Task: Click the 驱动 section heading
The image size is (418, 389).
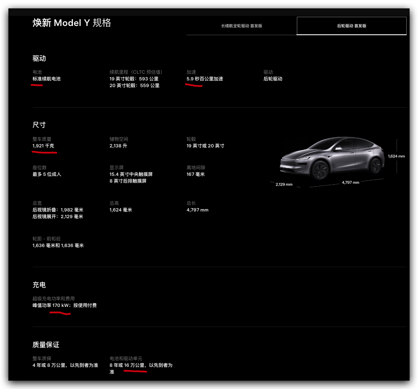Action: 39,58
